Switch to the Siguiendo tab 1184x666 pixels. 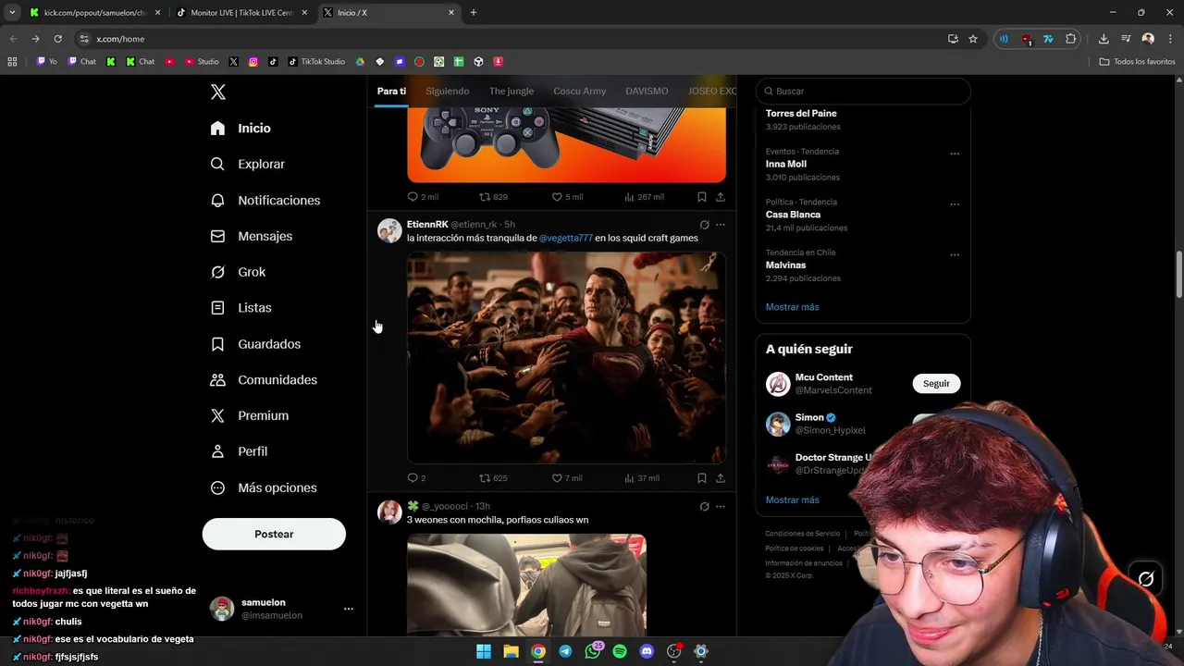tap(448, 91)
